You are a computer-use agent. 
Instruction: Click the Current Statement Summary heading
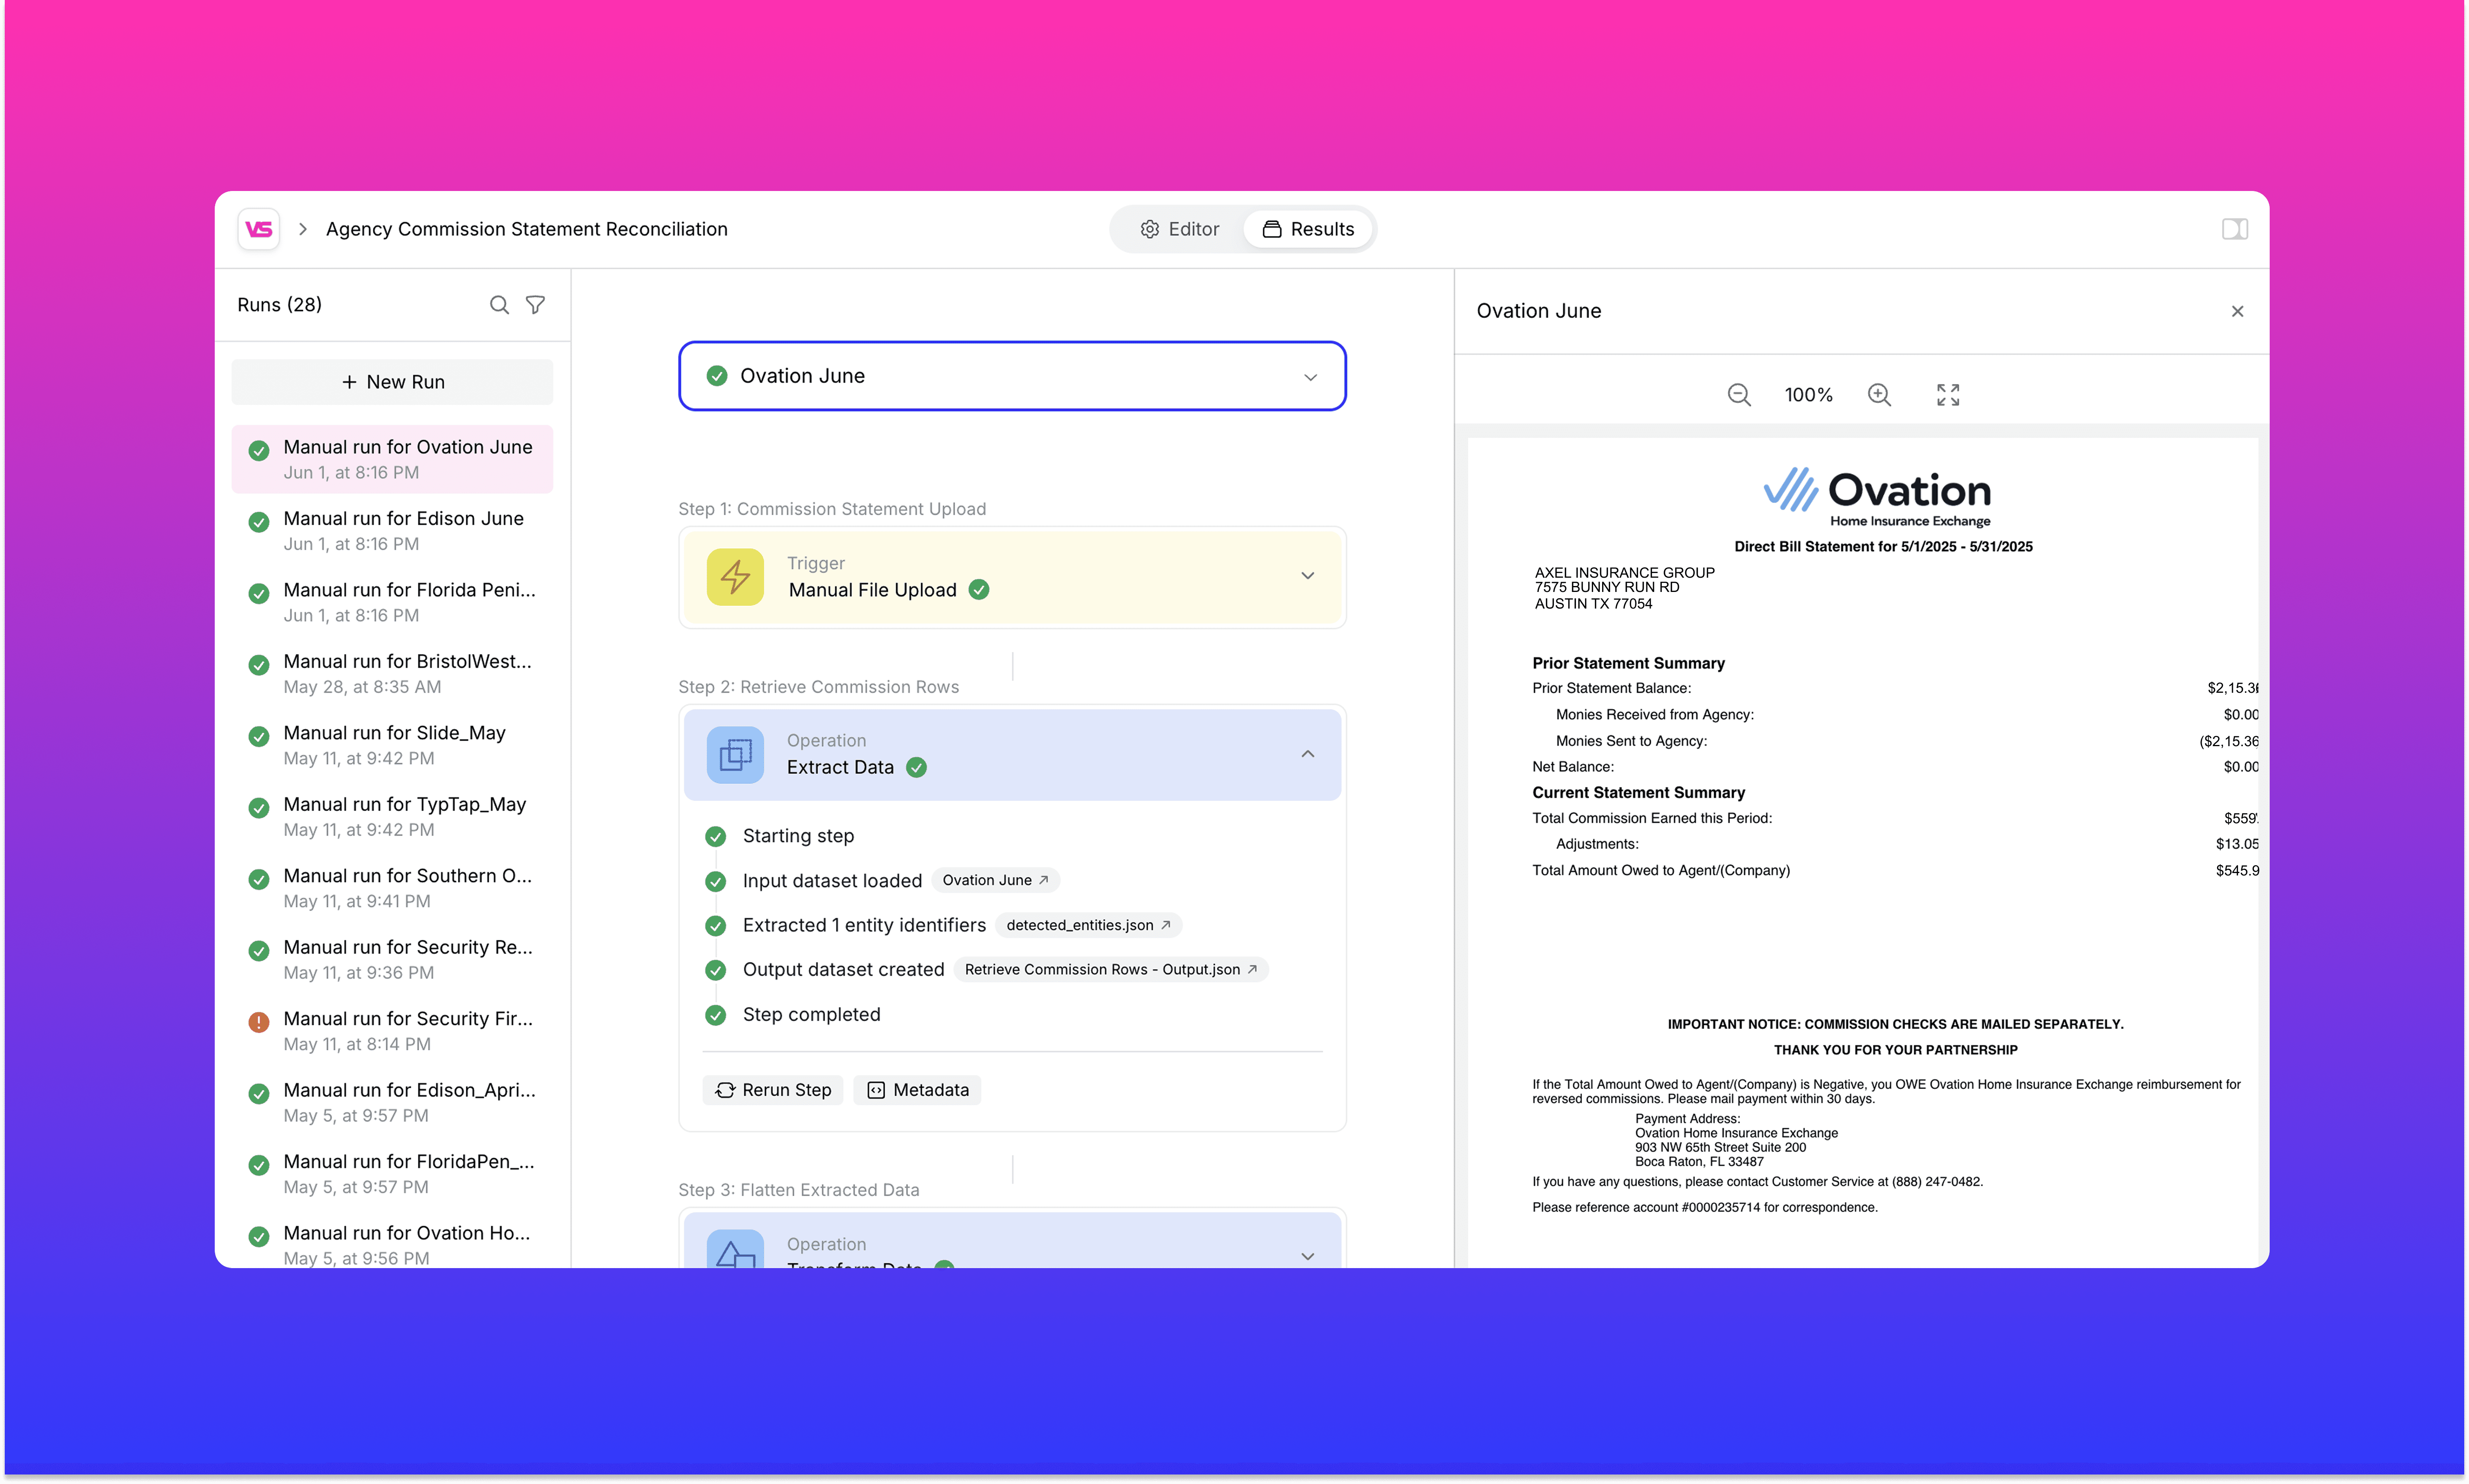[1639, 792]
